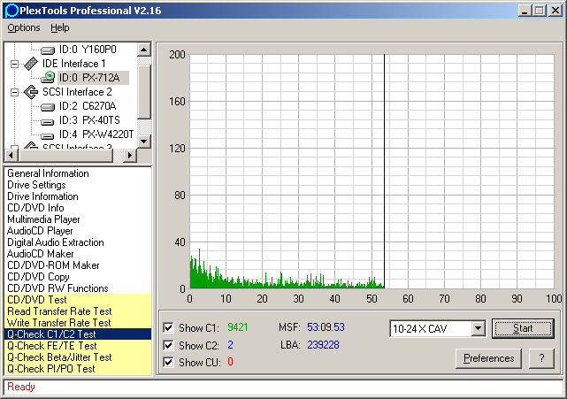Toggle the Show CU checkbox
Screen dimensions: 567x399
168,362
